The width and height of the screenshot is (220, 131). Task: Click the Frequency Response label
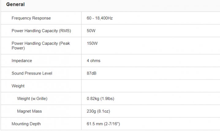tap(31, 18)
